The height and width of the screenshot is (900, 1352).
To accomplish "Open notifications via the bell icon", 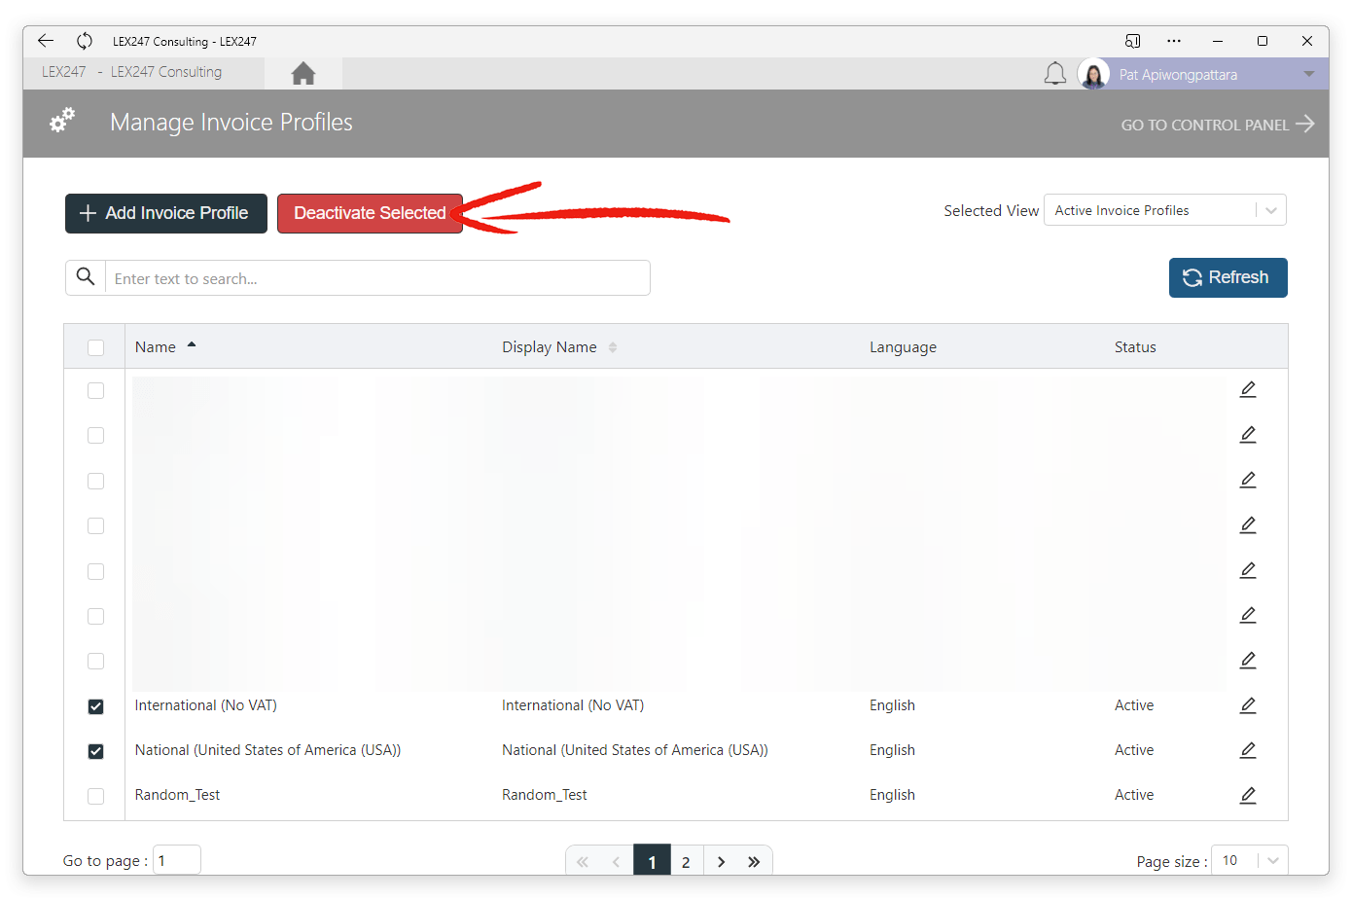I will click(x=1055, y=72).
